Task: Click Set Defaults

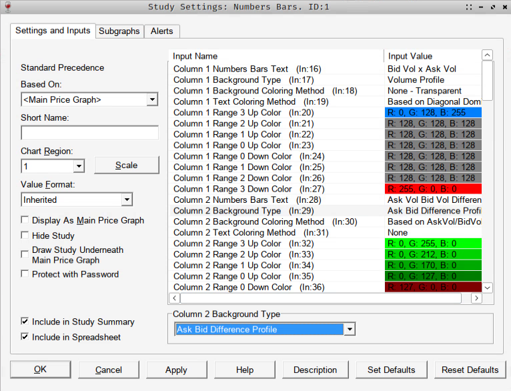Action: tap(392, 370)
